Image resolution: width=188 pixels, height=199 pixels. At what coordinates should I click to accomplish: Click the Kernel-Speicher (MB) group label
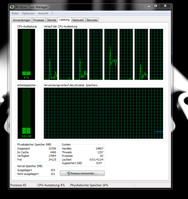click(x=30, y=166)
